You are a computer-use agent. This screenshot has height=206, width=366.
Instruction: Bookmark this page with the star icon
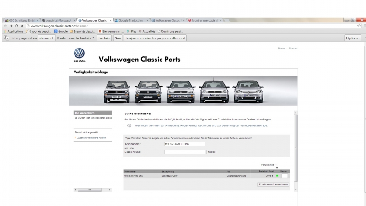pos(359,26)
